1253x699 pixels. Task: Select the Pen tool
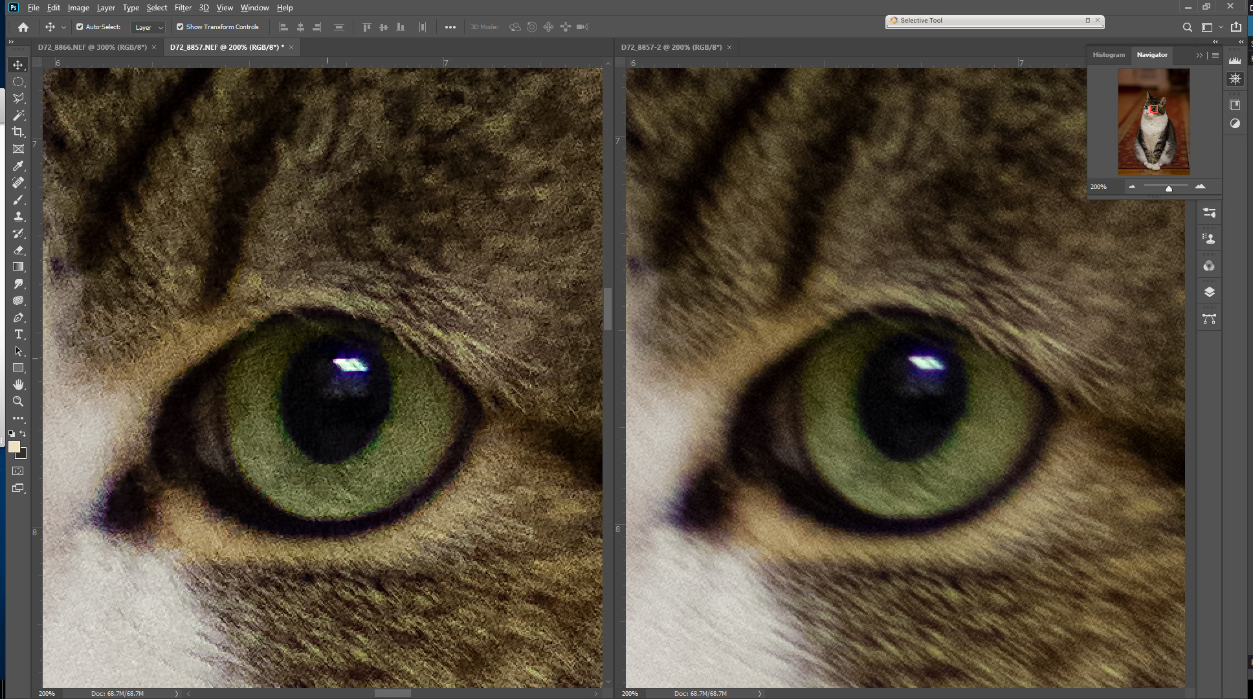pyautogui.click(x=18, y=318)
